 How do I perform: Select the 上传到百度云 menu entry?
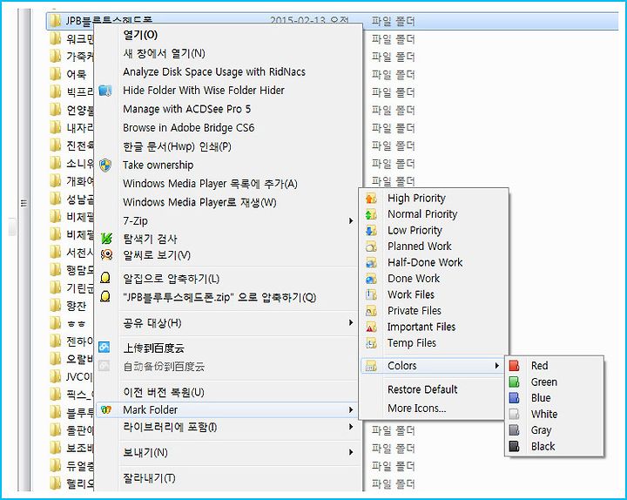click(153, 348)
